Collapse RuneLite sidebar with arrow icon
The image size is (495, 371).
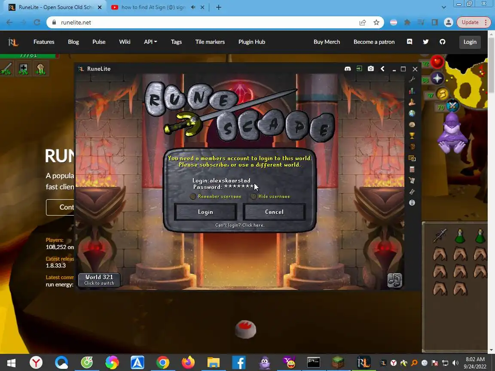pyautogui.click(x=382, y=68)
